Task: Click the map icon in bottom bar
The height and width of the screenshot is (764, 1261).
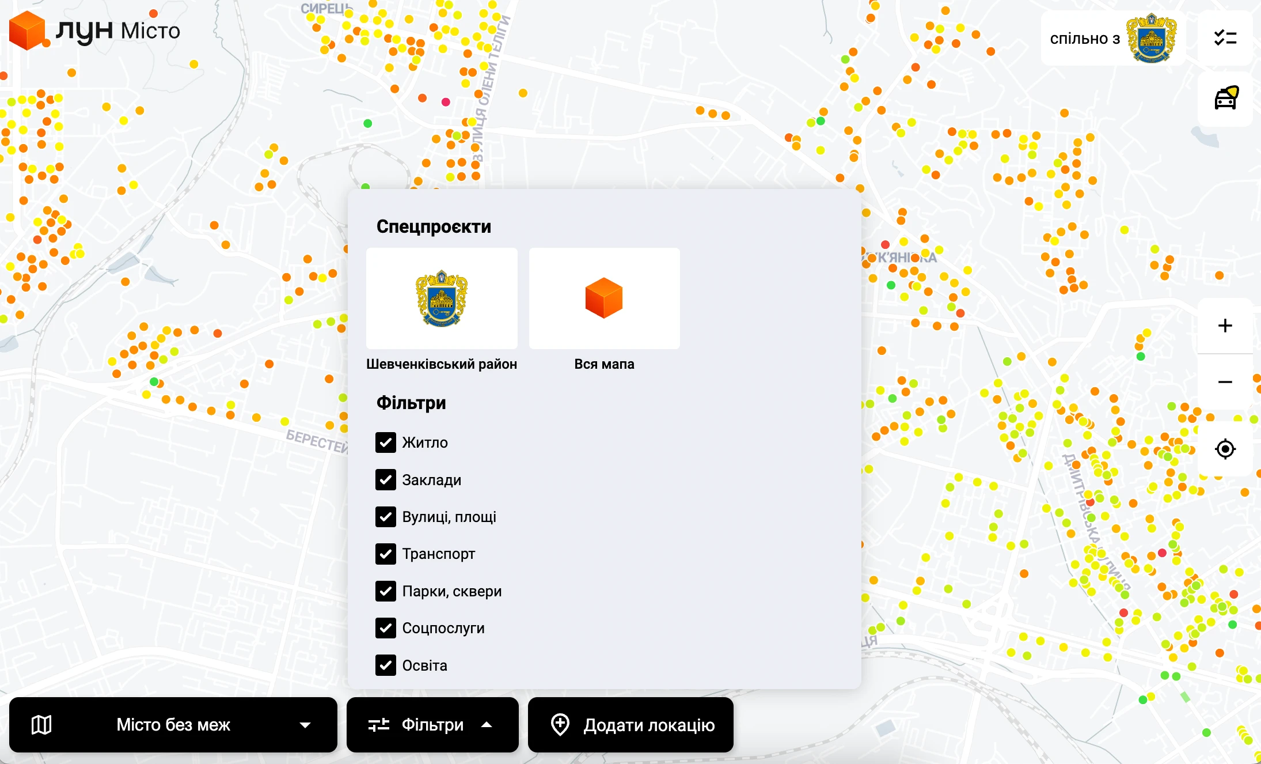Action: [x=41, y=724]
